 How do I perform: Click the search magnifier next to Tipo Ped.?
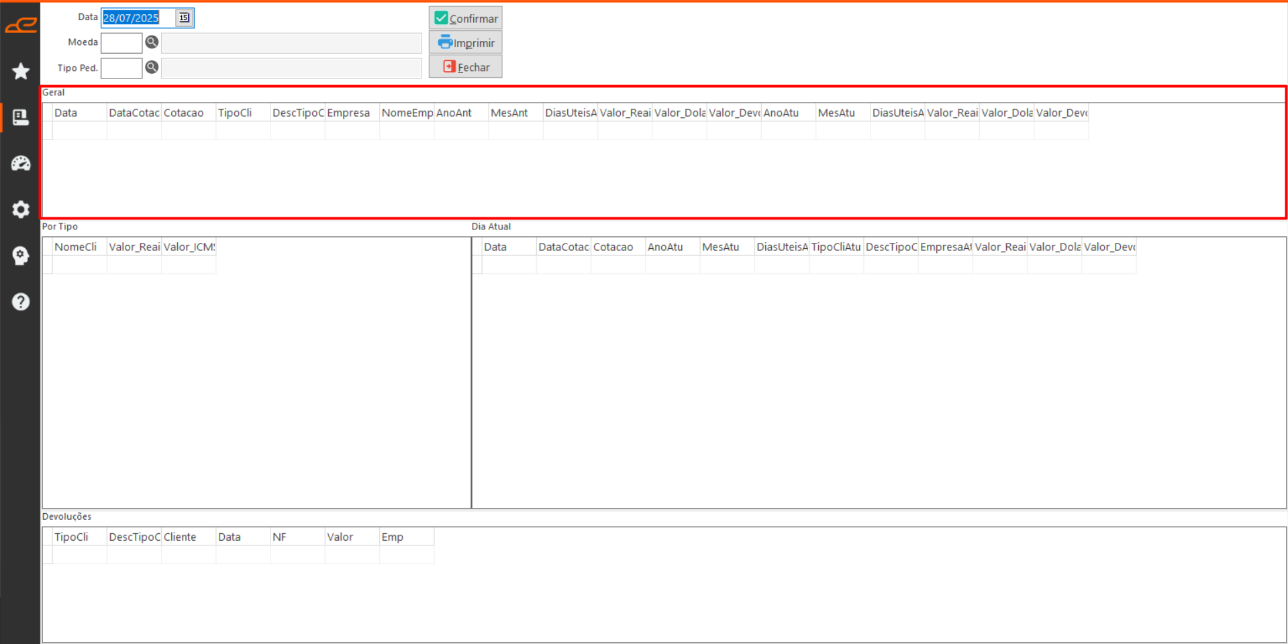(152, 67)
